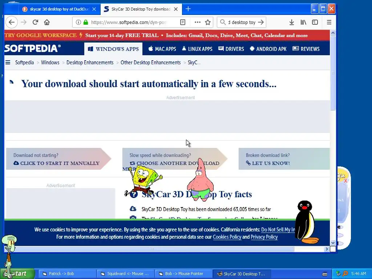
Task: Open the Drivers section
Action: [x=231, y=49]
